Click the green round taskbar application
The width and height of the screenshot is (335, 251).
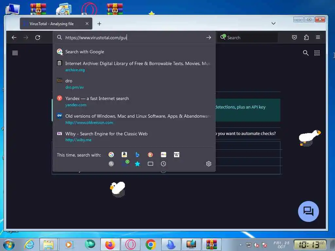click(x=90, y=244)
